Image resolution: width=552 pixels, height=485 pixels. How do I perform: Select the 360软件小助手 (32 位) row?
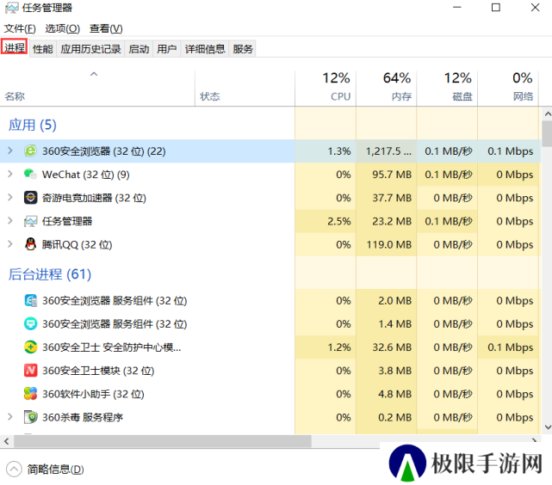pyautogui.click(x=270, y=394)
